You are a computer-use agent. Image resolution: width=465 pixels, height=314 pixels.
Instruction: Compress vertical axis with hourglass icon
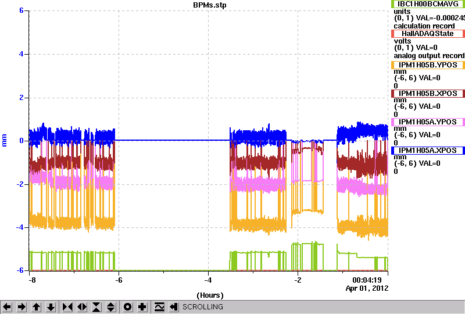point(96,307)
